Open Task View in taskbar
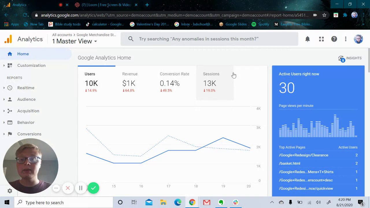Viewport: 370px width, 208px height. tap(134, 203)
